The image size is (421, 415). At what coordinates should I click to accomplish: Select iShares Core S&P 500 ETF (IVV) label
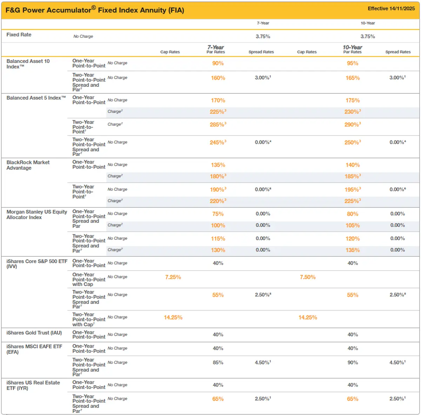(x=36, y=264)
